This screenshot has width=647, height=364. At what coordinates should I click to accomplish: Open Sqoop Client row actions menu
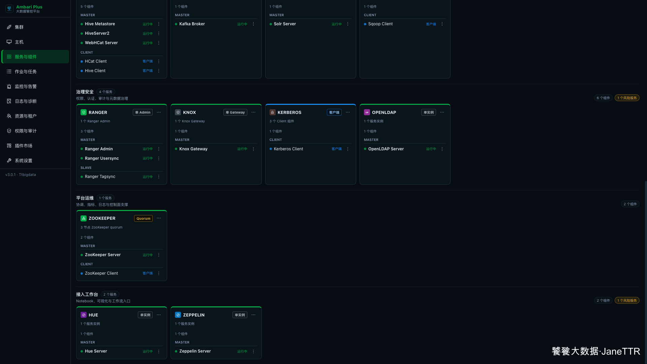coord(442,24)
